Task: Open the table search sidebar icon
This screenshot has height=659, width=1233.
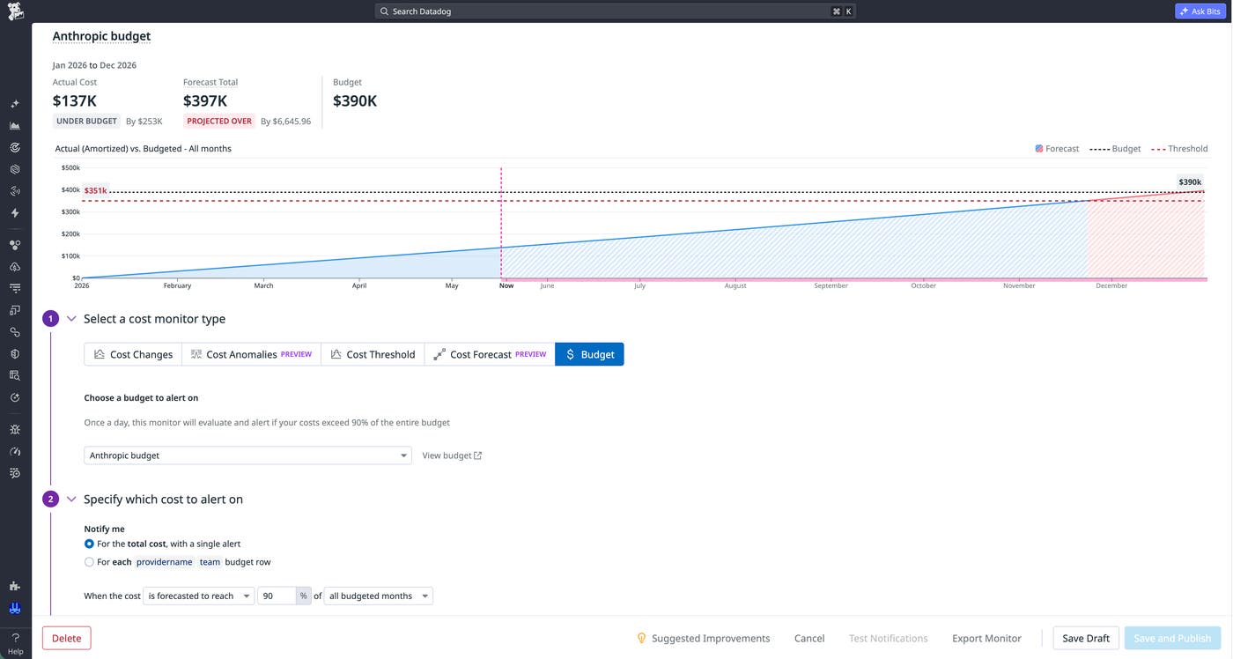Action: tap(15, 375)
